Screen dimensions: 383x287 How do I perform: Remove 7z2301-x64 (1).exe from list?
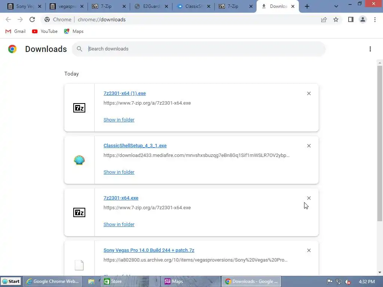click(x=309, y=93)
